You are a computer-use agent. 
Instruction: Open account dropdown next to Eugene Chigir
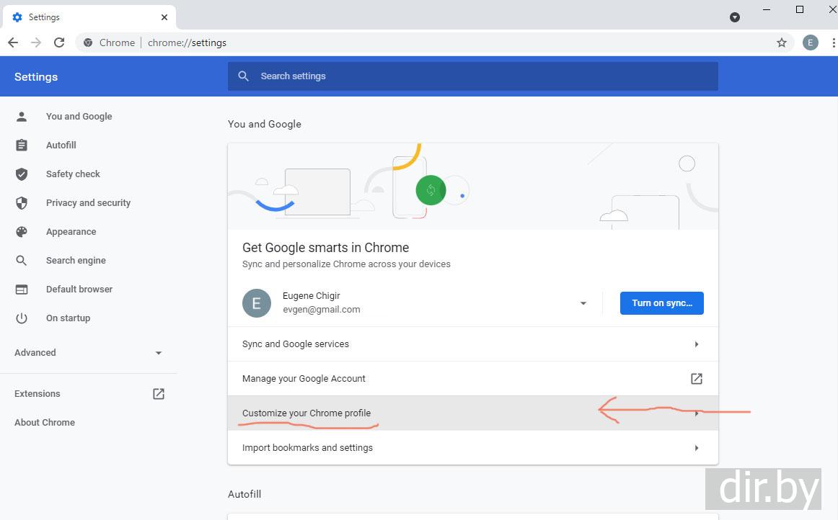click(x=583, y=303)
